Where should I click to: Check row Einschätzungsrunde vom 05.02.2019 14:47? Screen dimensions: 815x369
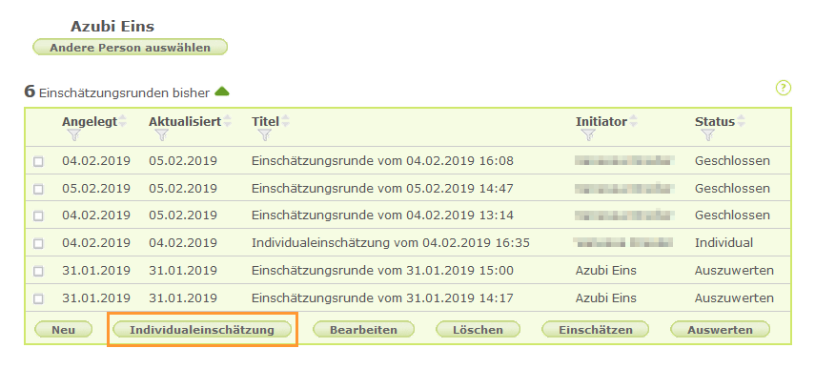[38, 189]
